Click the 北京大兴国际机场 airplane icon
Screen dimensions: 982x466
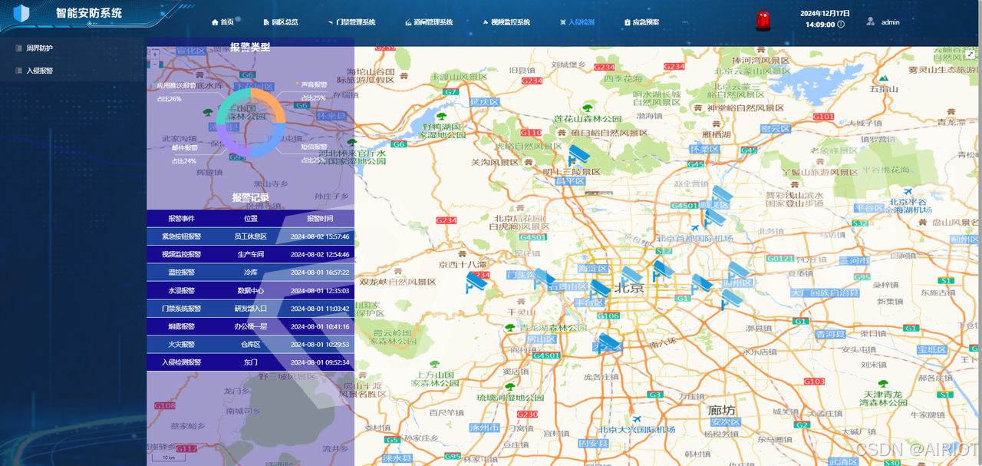coord(636,420)
